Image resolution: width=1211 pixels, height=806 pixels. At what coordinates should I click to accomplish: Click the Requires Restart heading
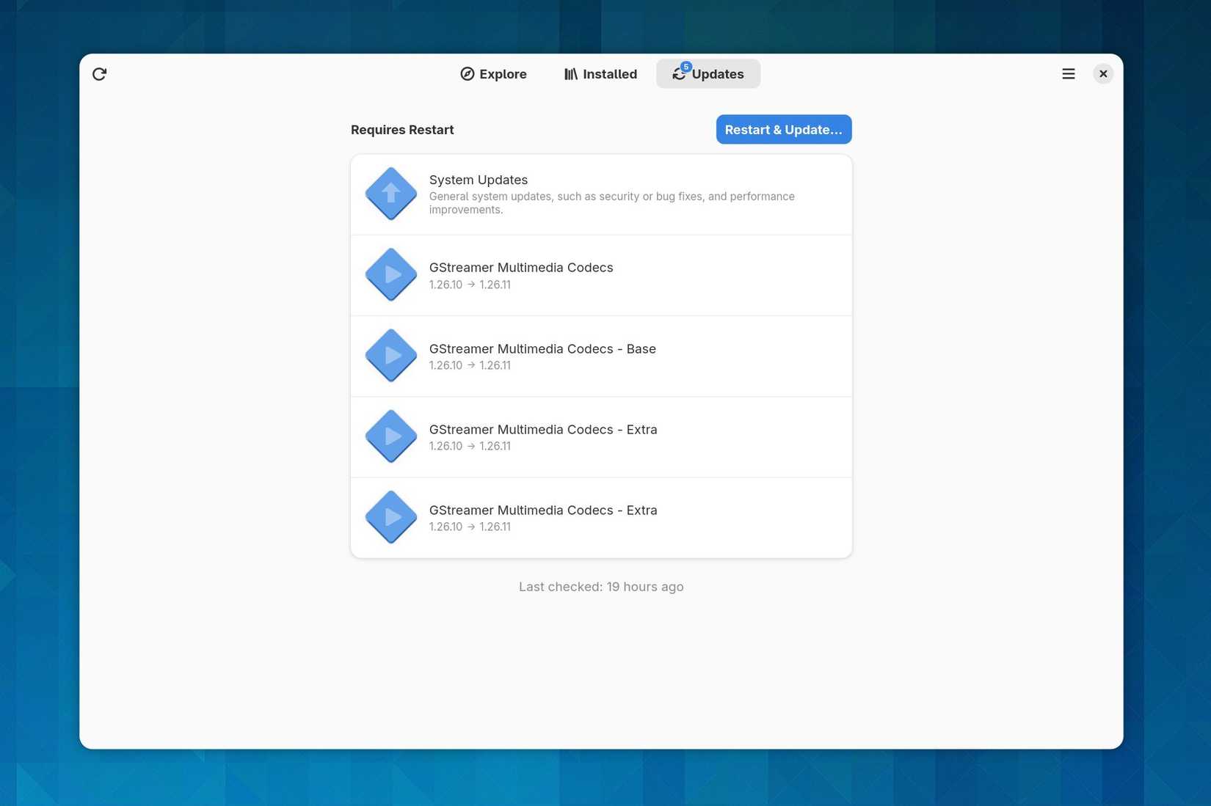tap(402, 130)
